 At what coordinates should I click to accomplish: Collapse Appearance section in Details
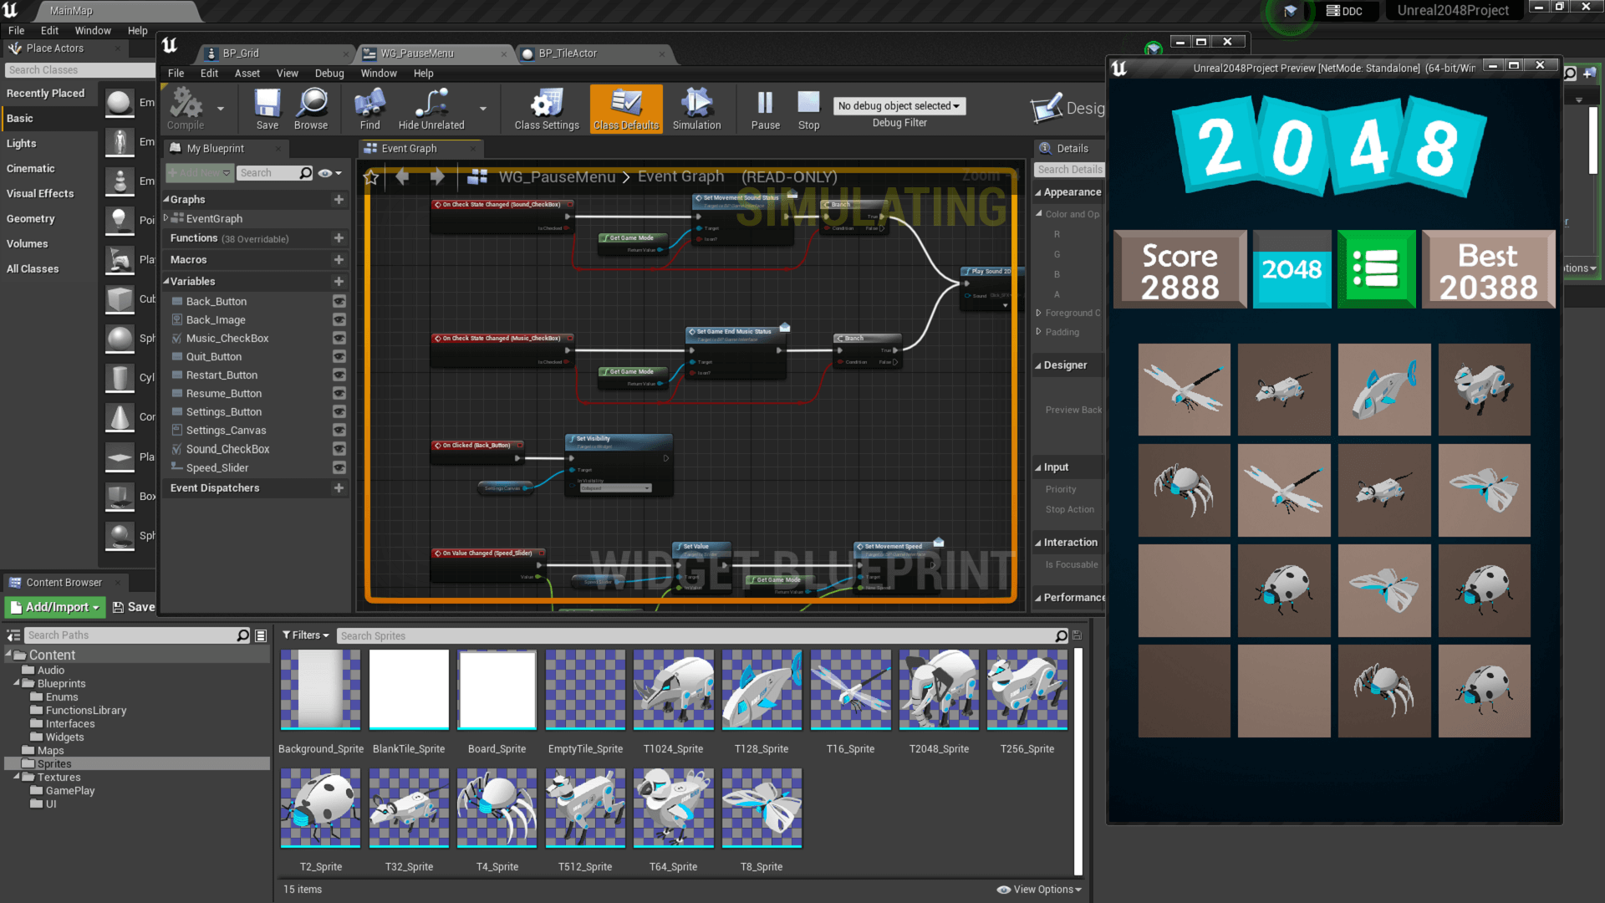point(1038,193)
